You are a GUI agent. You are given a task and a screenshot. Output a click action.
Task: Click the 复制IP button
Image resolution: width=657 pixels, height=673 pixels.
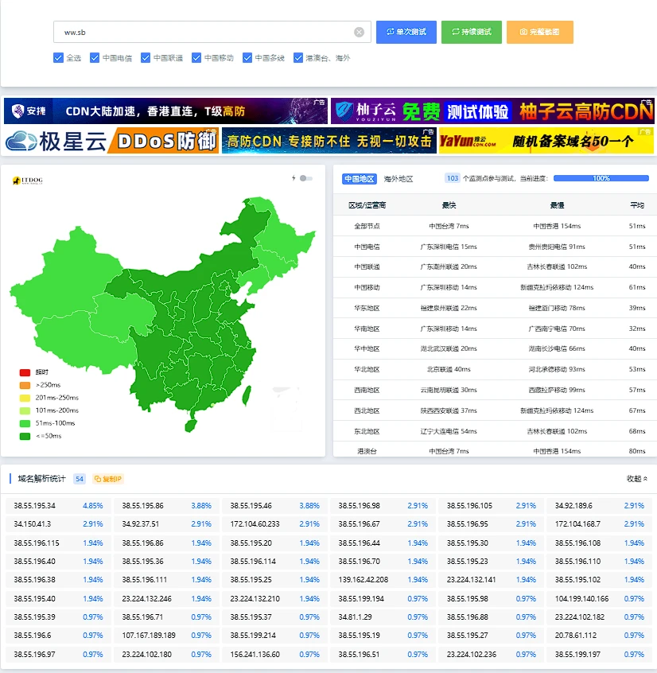pos(108,479)
